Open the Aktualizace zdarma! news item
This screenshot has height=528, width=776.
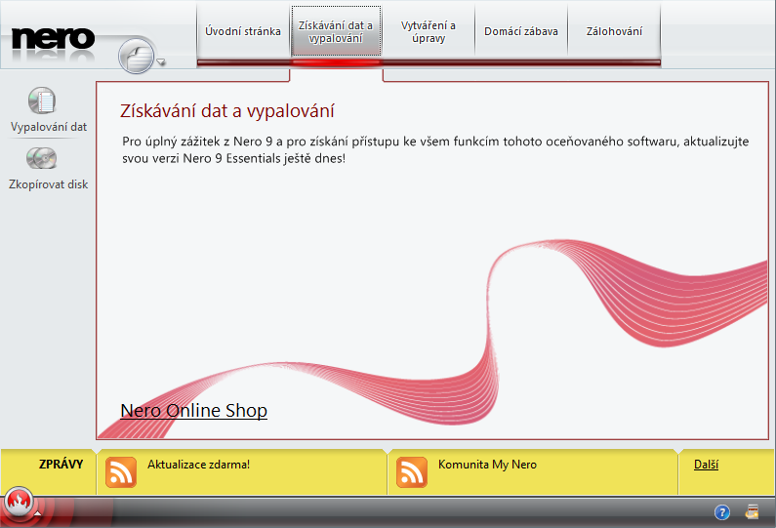(198, 465)
